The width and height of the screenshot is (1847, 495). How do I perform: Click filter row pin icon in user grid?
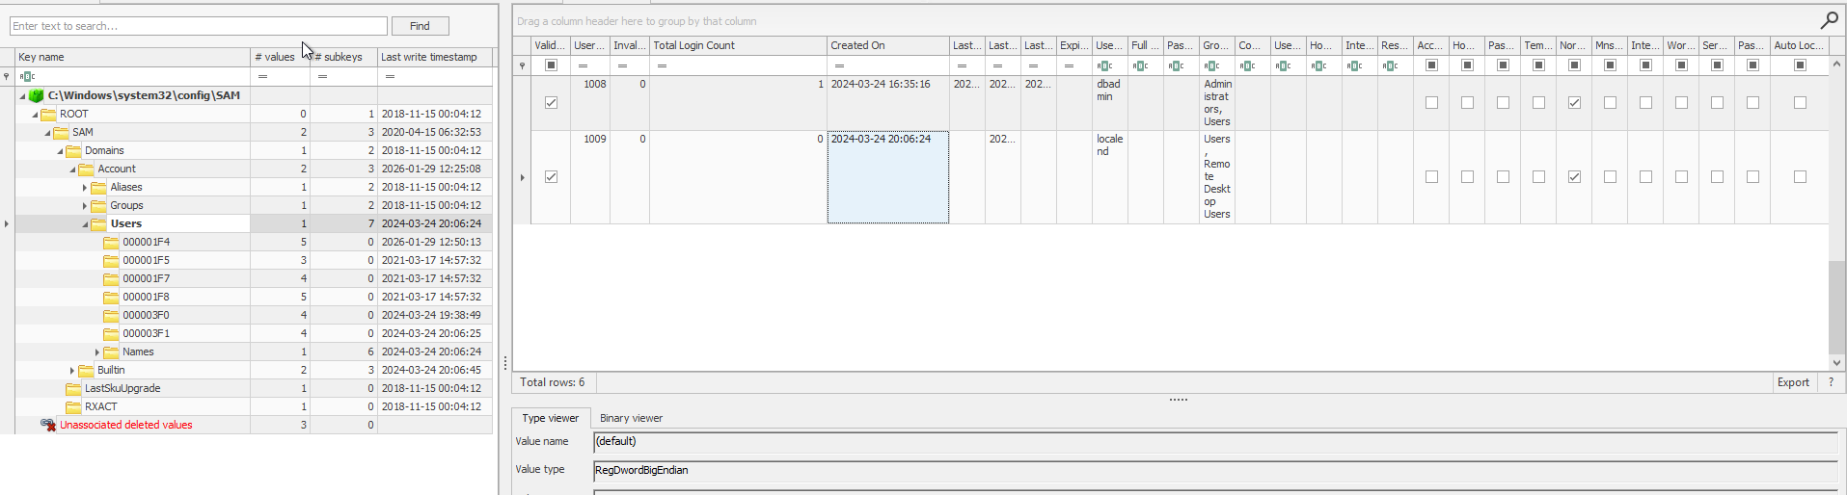coord(523,65)
